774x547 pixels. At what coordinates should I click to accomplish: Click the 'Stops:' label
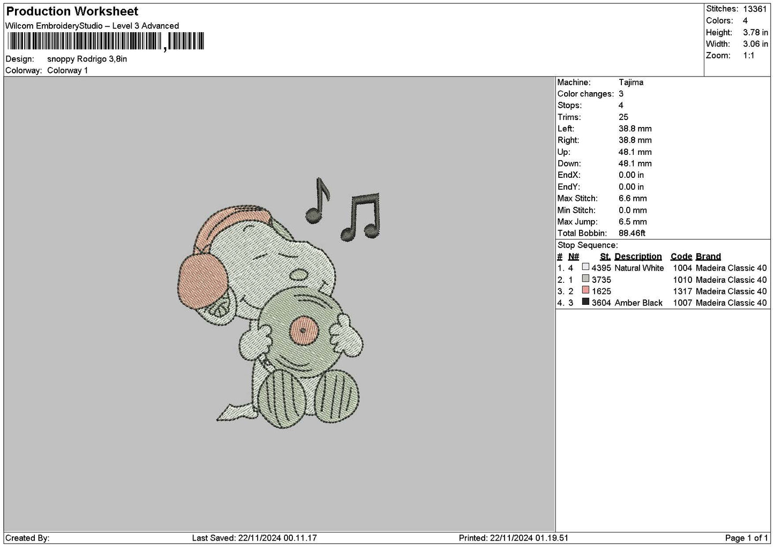[x=569, y=106]
